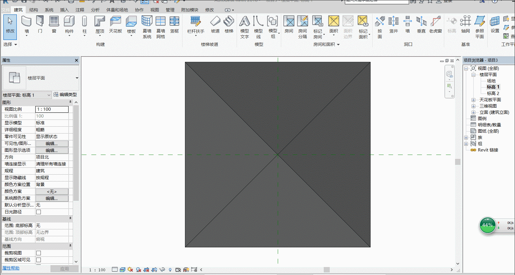
Task: Click the 编辑类型 edit type button
Action: pyautogui.click(x=65, y=94)
